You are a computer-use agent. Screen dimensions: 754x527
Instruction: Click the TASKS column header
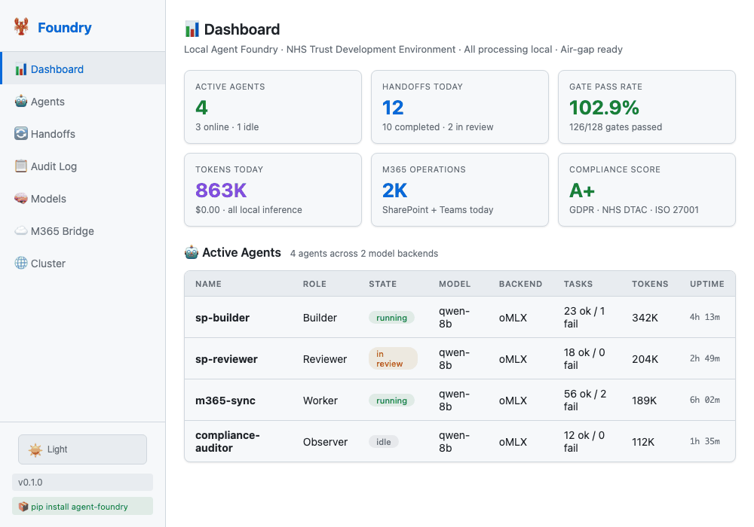pos(578,284)
